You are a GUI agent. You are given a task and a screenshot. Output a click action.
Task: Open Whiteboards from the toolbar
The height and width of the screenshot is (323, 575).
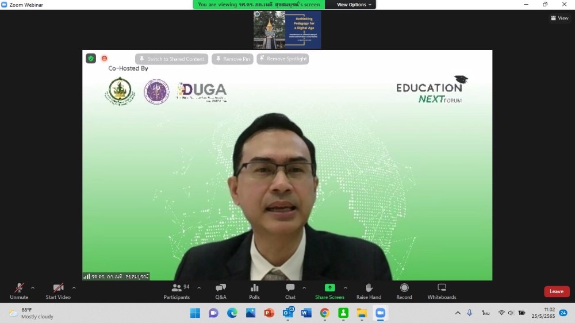coord(442,288)
